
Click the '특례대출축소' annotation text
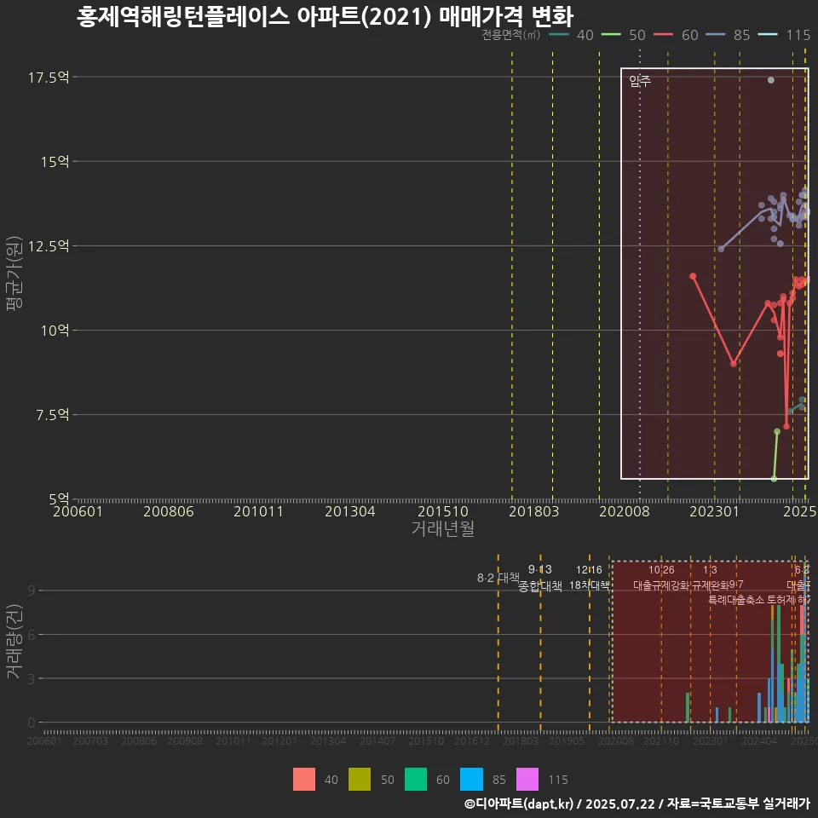pyautogui.click(x=736, y=600)
